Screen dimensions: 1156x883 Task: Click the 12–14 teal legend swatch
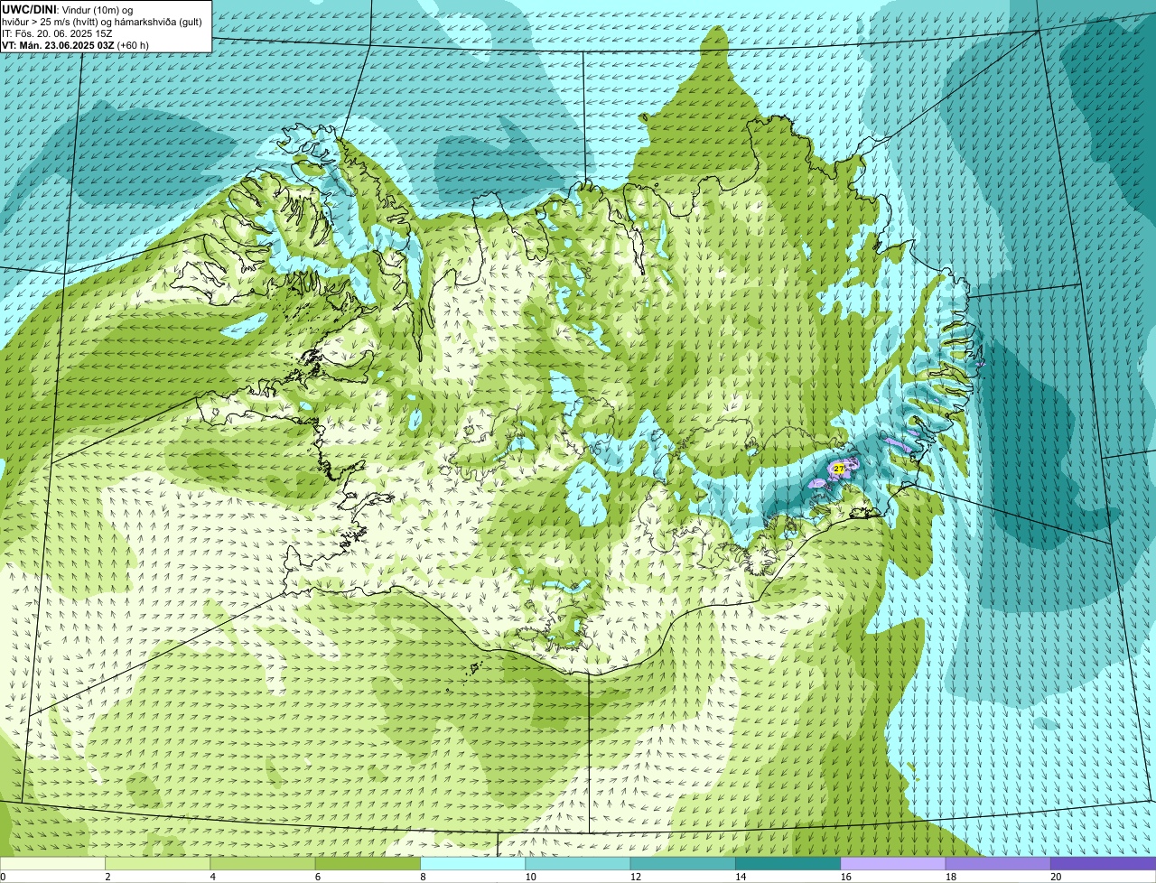(x=683, y=864)
